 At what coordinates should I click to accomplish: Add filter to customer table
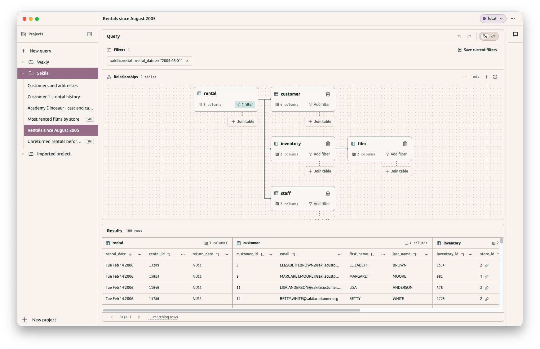[319, 105]
